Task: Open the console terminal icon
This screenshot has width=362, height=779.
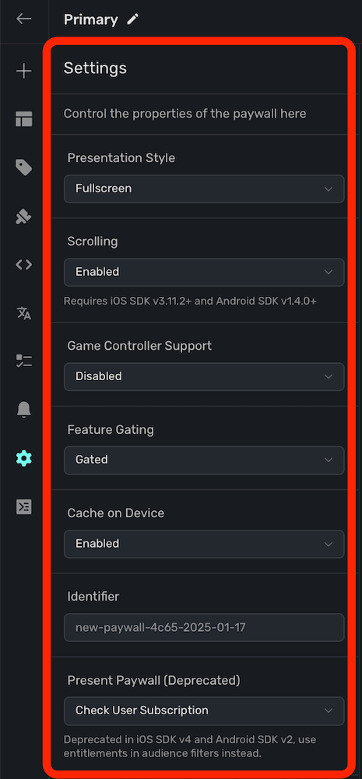Action: point(24,506)
